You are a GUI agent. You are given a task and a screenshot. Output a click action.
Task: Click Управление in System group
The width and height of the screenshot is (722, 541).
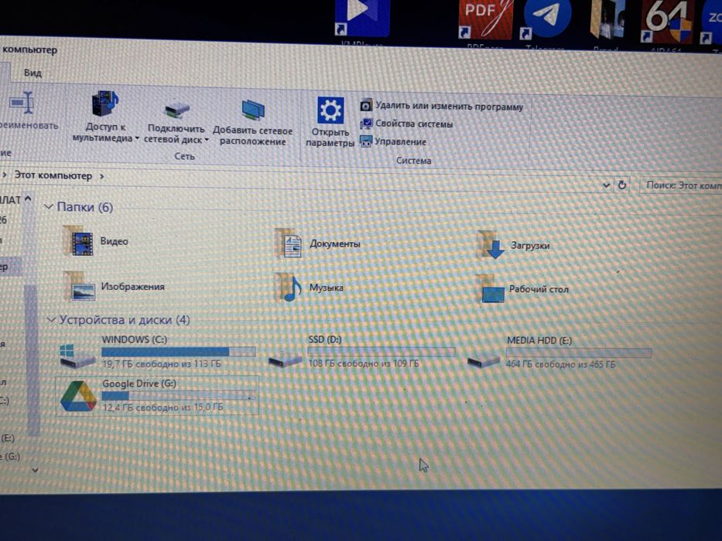pos(393,141)
